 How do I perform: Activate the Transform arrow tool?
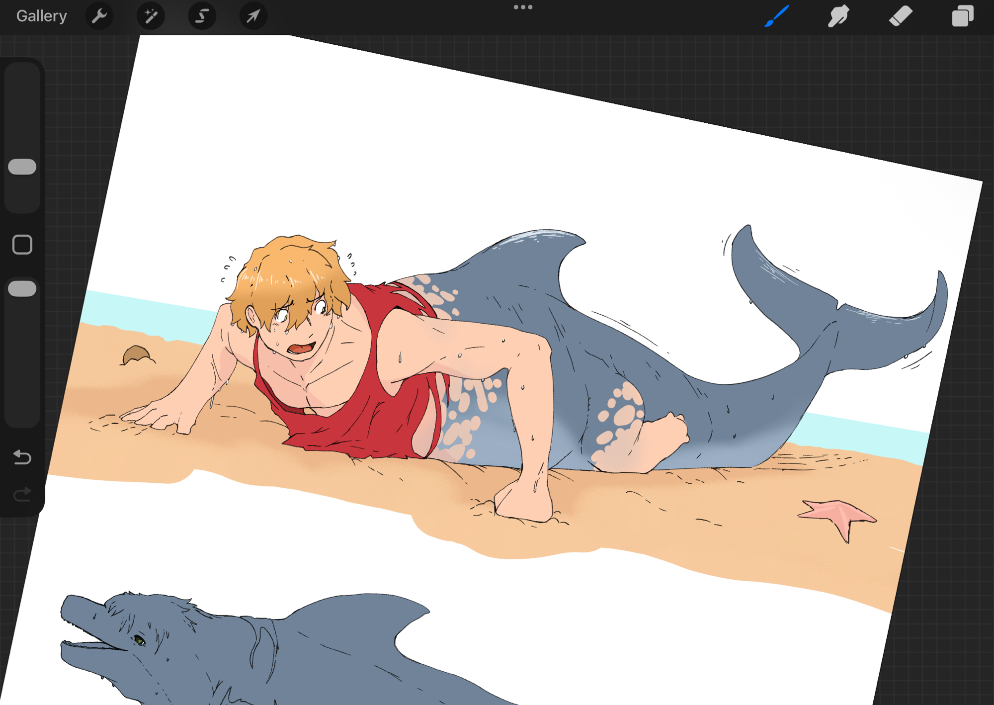click(253, 16)
